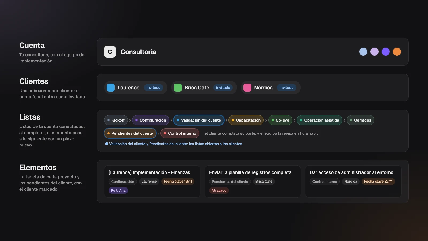The width and height of the screenshot is (428, 241).
Task: Open the Cerrados list
Action: pyautogui.click(x=361, y=120)
